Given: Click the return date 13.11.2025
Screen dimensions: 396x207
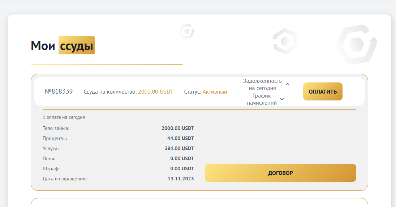Looking at the screenshot, I should tap(181, 179).
